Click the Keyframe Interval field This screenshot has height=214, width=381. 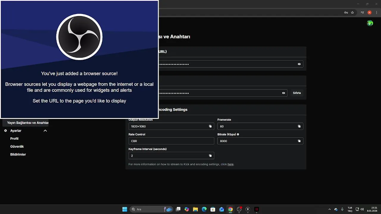[x=171, y=156]
